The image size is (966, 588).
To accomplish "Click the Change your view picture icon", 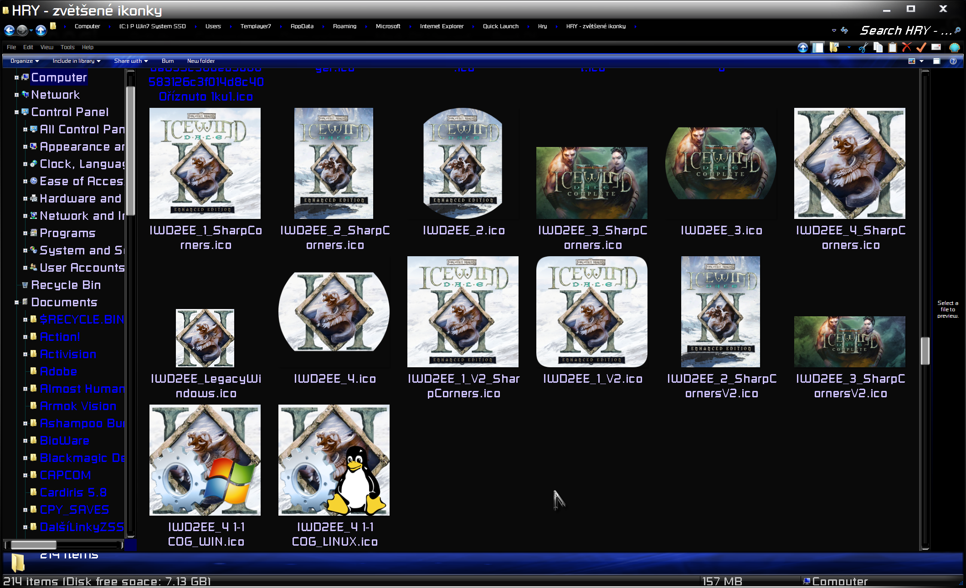I will tap(912, 61).
